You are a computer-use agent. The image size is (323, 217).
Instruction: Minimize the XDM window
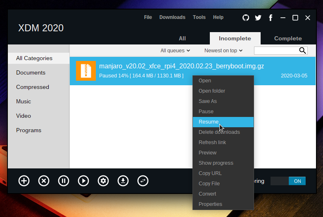coord(283,18)
